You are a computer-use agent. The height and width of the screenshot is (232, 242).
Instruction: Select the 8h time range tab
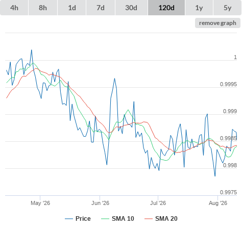point(43,8)
